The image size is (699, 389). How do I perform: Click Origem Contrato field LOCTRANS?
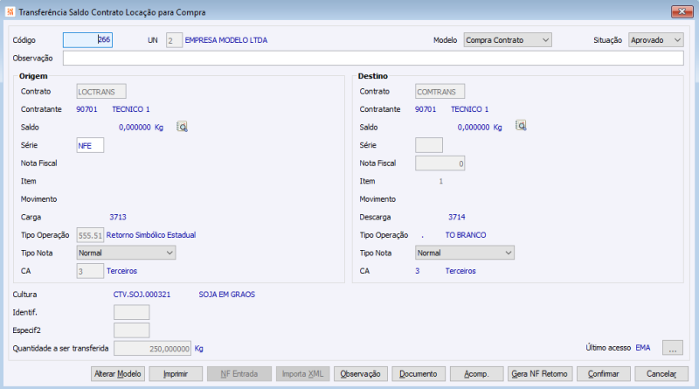(101, 92)
